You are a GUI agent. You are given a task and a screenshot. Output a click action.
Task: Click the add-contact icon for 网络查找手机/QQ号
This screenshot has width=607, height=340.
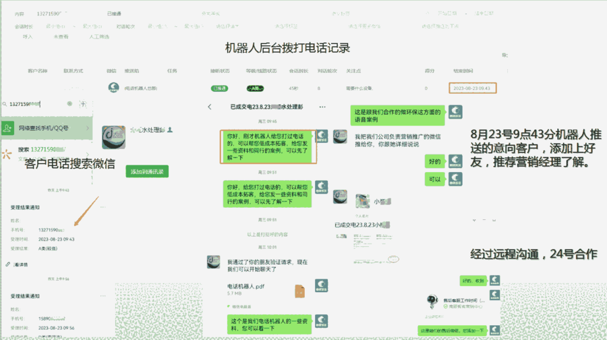click(7, 128)
